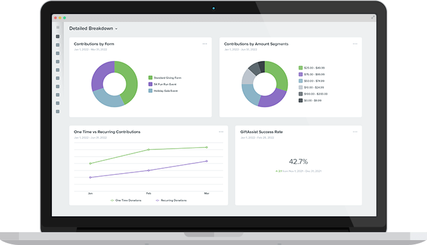This screenshot has width=427, height=245.
Task: Toggle the $100.00 - $200.00 legend entry
Action: pyautogui.click(x=313, y=94)
